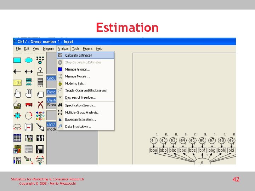Select the latent variable A ellipse
This screenshot has width=255, height=191.
point(202,162)
